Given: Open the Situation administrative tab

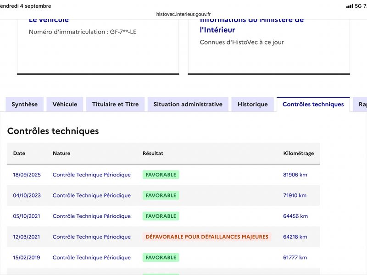Looking at the screenshot, I should pyautogui.click(x=188, y=104).
